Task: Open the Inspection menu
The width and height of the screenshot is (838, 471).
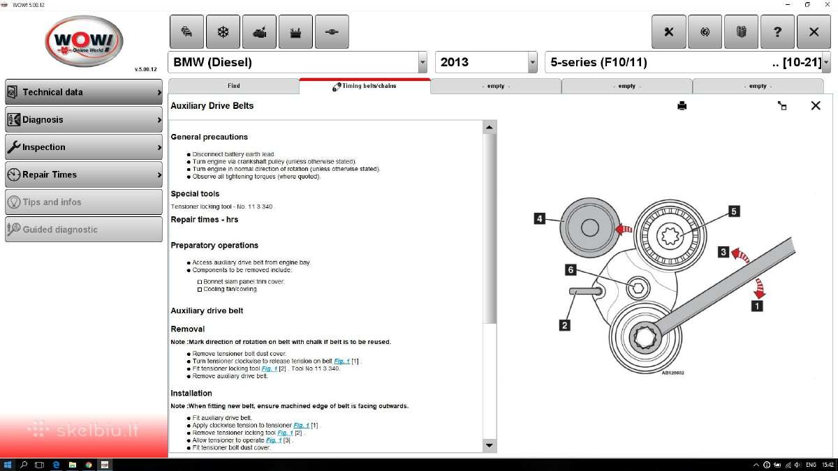Action: click(84, 147)
